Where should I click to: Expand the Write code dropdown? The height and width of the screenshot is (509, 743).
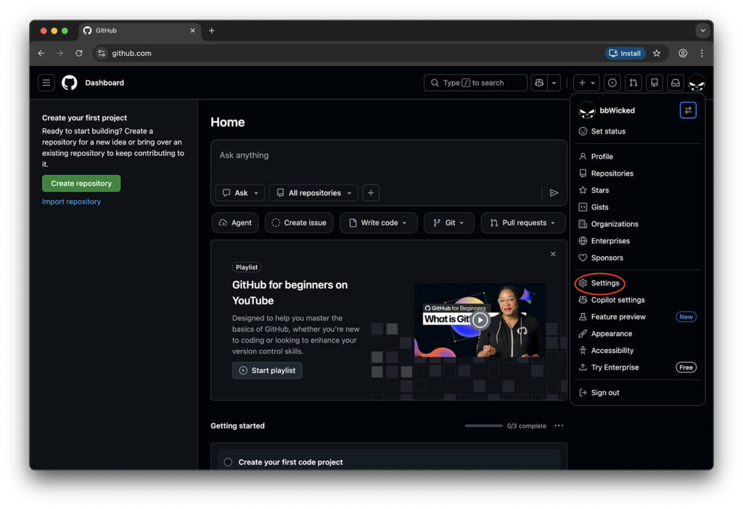pyautogui.click(x=379, y=223)
